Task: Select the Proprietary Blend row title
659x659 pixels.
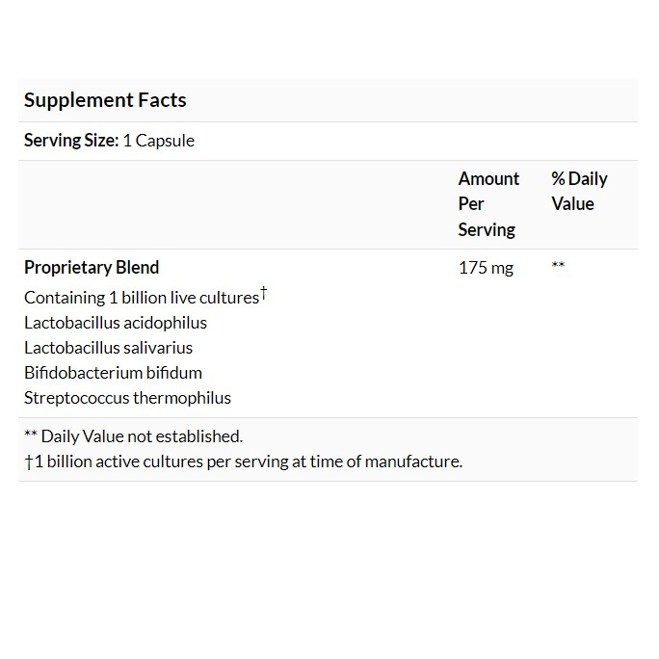Action: (x=92, y=268)
